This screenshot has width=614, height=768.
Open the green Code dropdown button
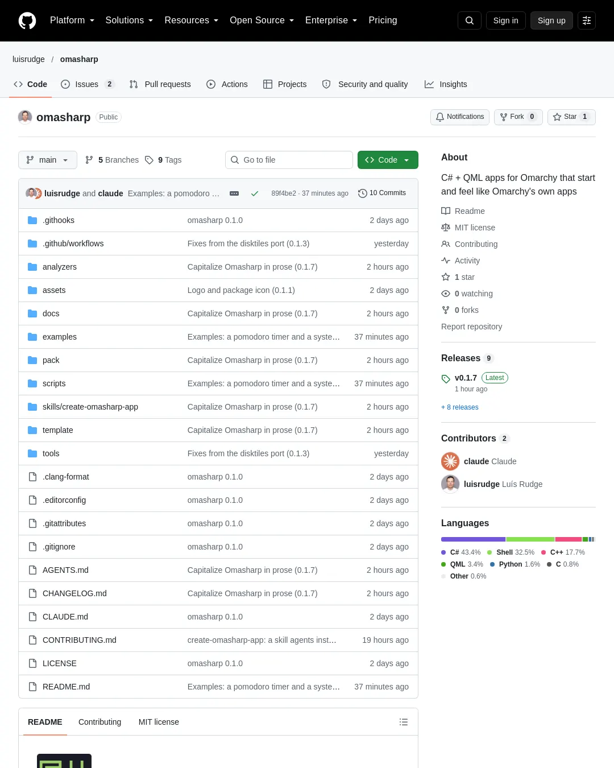(x=388, y=160)
